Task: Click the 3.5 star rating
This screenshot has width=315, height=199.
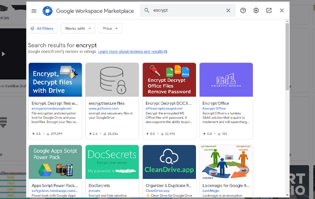Action: pos(36,134)
